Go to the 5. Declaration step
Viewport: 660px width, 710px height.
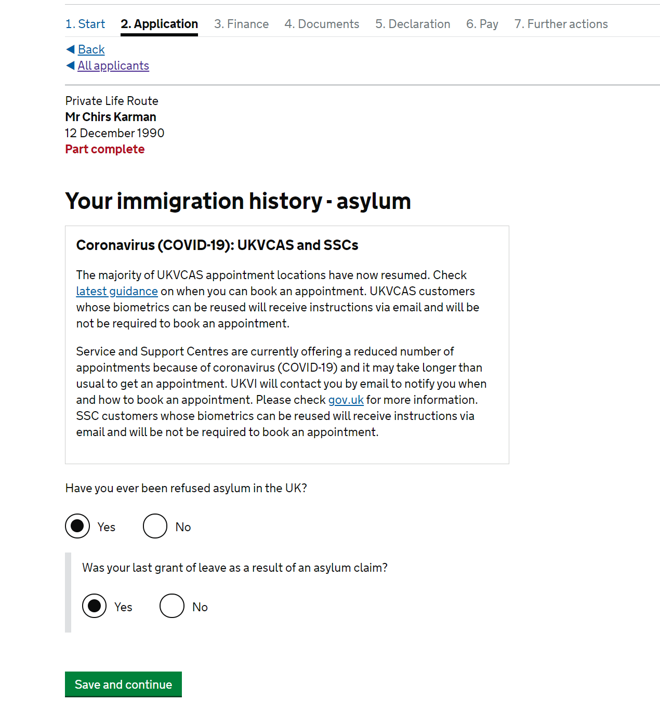click(x=413, y=24)
